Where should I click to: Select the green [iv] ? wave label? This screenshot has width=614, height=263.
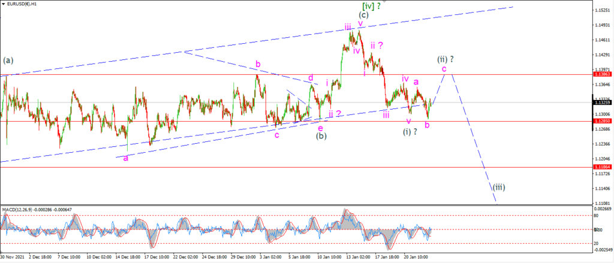tap(371, 5)
